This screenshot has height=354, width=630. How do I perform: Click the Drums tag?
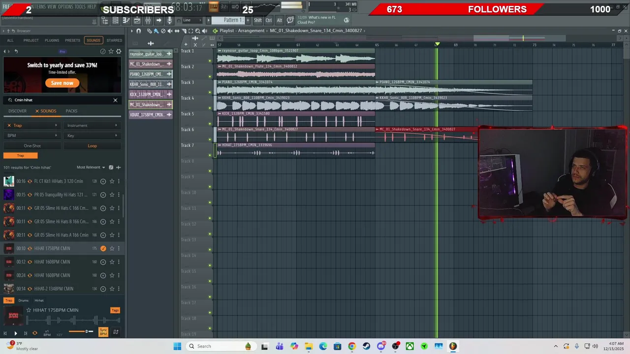coord(23,300)
